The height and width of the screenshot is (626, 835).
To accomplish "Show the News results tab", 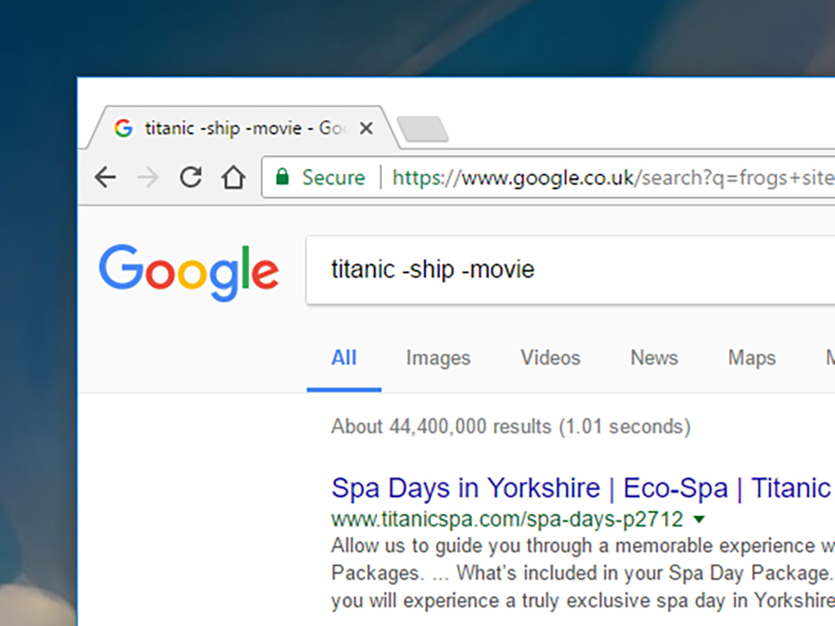I will (x=654, y=358).
